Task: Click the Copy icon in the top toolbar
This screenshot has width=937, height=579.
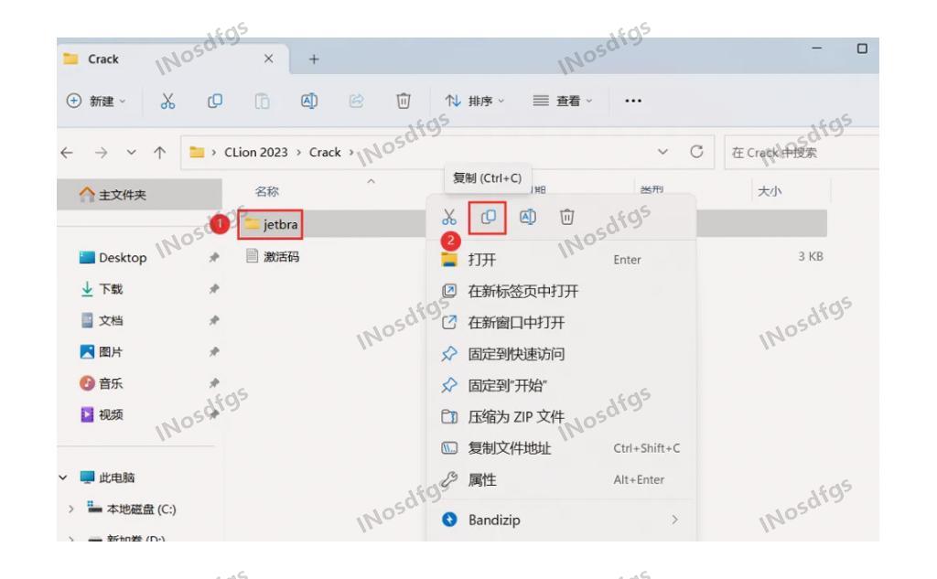Action: (214, 101)
